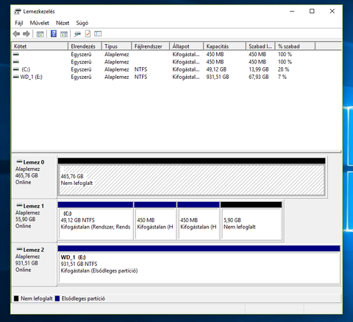
Task: Click the view settings list toolbar icon
Action: coord(98,34)
